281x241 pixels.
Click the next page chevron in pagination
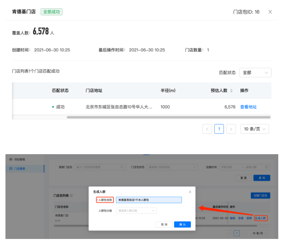coord(231,129)
